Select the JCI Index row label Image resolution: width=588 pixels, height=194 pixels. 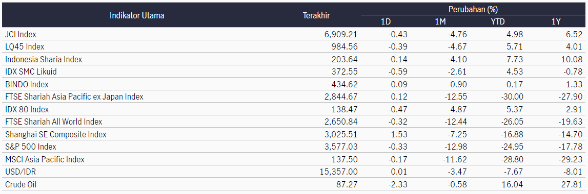[x=21, y=34]
